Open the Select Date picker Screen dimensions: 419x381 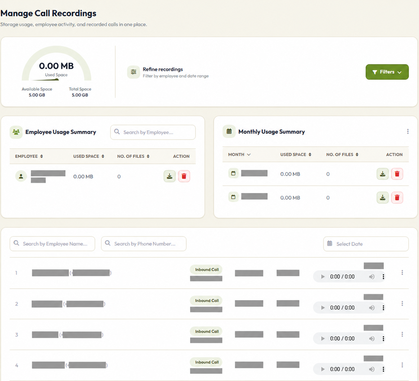pos(366,244)
